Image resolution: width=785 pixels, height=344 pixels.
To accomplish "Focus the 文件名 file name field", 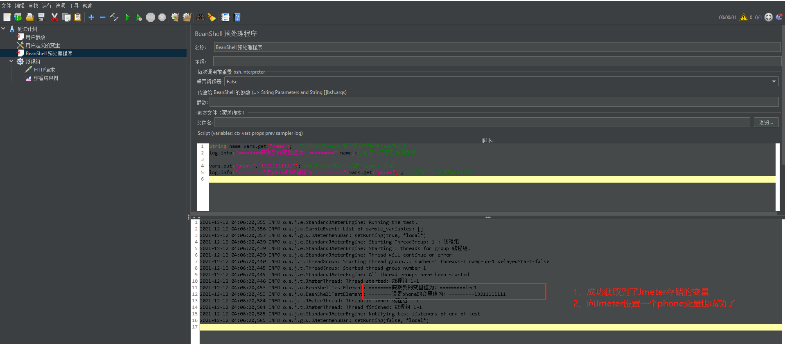I will (x=482, y=123).
